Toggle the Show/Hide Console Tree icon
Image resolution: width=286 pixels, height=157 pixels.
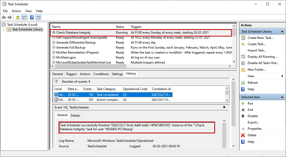click(24, 18)
